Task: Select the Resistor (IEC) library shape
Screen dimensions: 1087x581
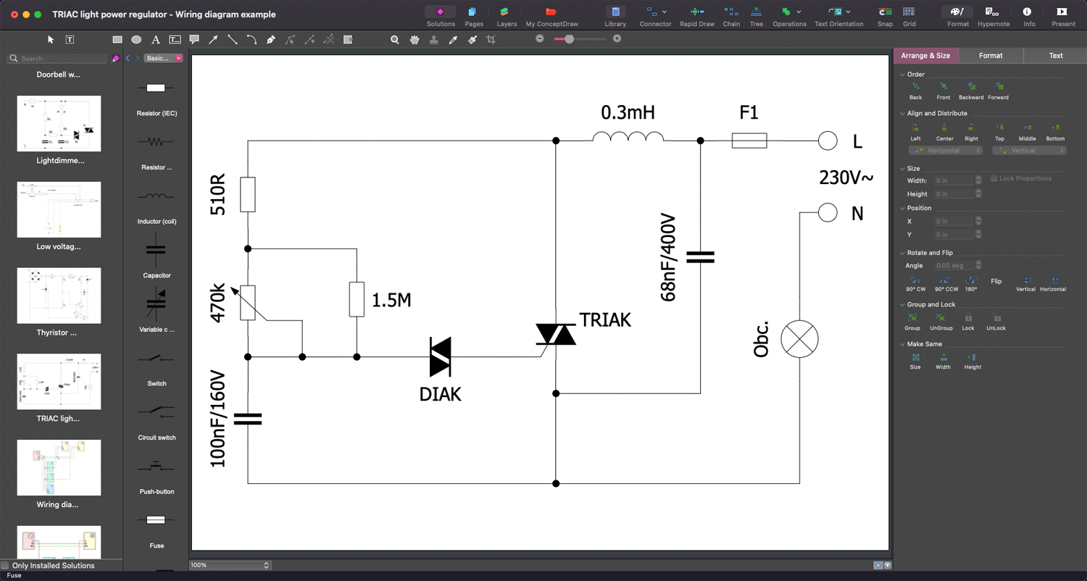Action: (x=156, y=88)
